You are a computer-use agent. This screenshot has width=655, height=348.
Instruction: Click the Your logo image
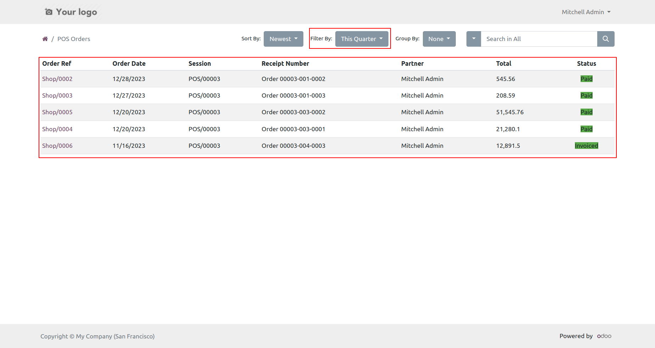[x=71, y=12]
